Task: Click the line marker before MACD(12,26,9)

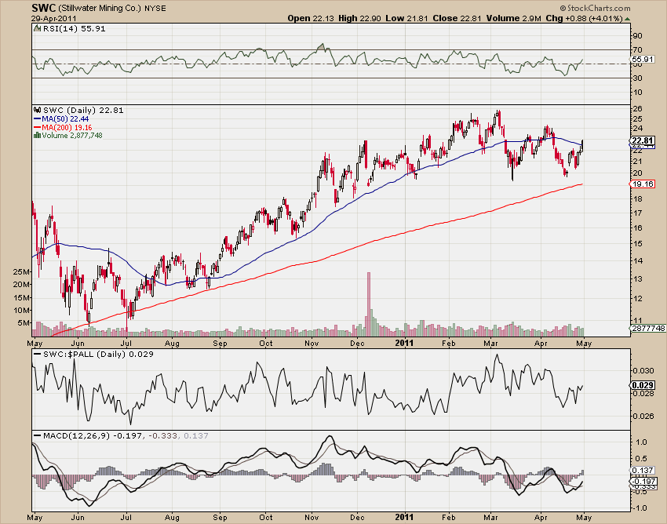Action: click(x=38, y=436)
